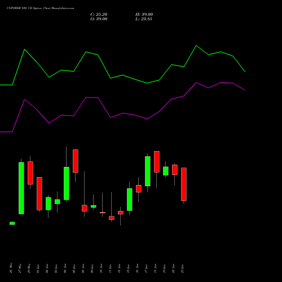The height and width of the screenshot is (282, 282).
Task: Click the 12 Jun date label
Action: click(119, 268)
